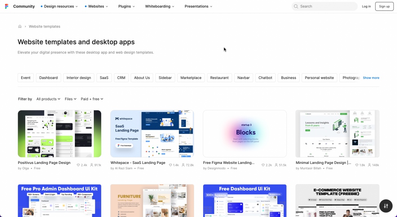The height and width of the screenshot is (217, 397).
Task: Open author Al Razi Siam's profile
Action: tap(124, 168)
